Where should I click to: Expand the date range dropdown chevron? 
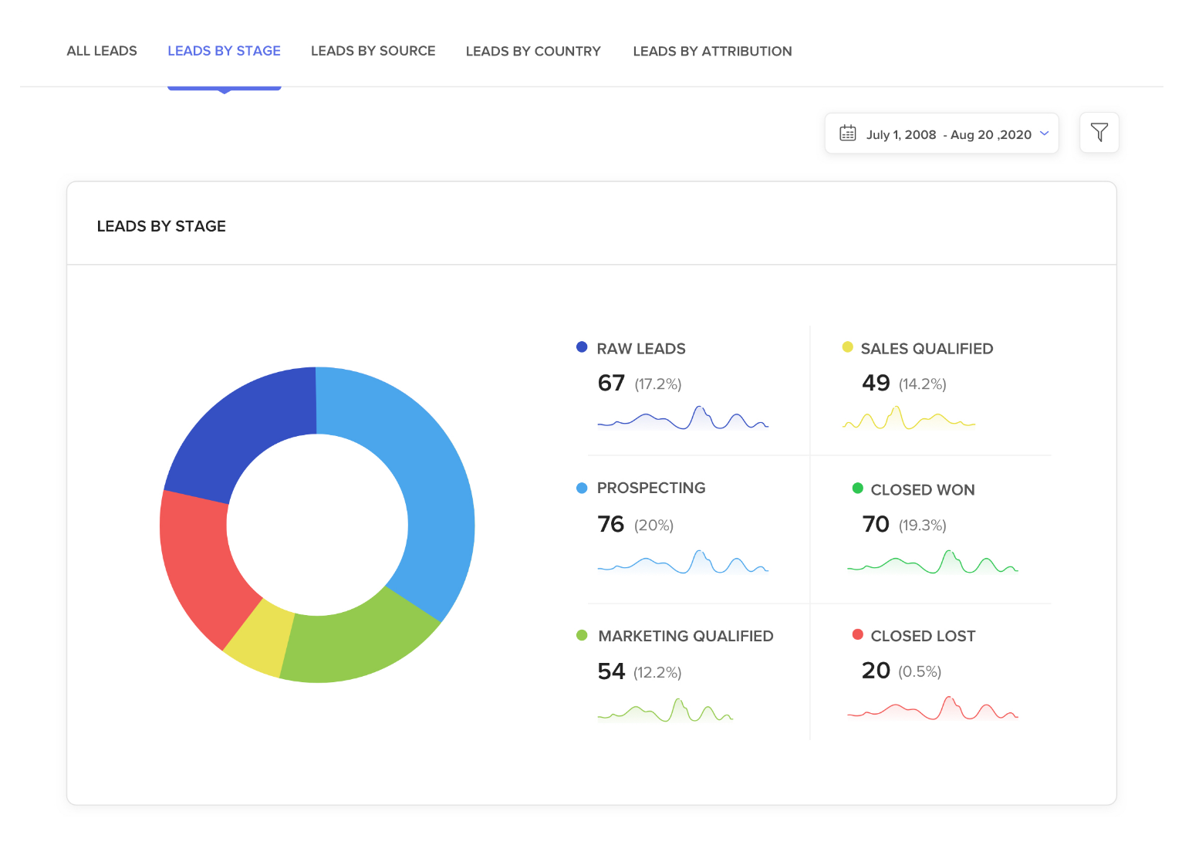pyautogui.click(x=1044, y=134)
